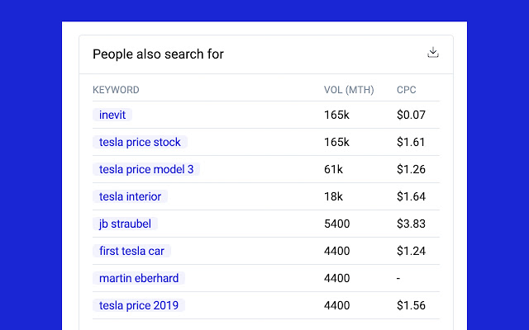Screen dimensions: 529x330
Task: Click the KEYWORD column header
Action: [116, 90]
